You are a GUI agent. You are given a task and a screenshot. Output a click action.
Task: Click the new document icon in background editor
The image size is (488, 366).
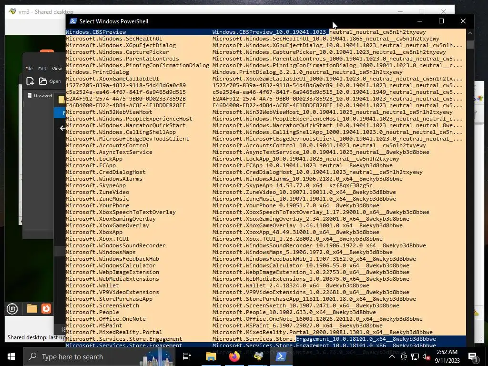click(x=30, y=81)
